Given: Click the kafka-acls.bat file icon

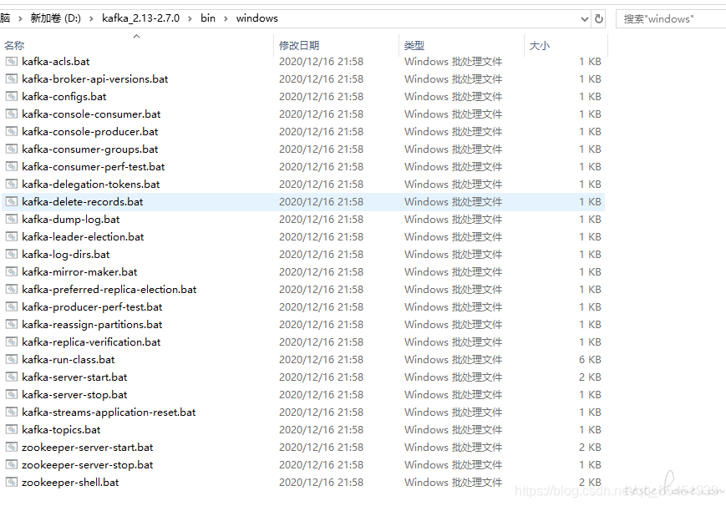Looking at the screenshot, I should 12,62.
